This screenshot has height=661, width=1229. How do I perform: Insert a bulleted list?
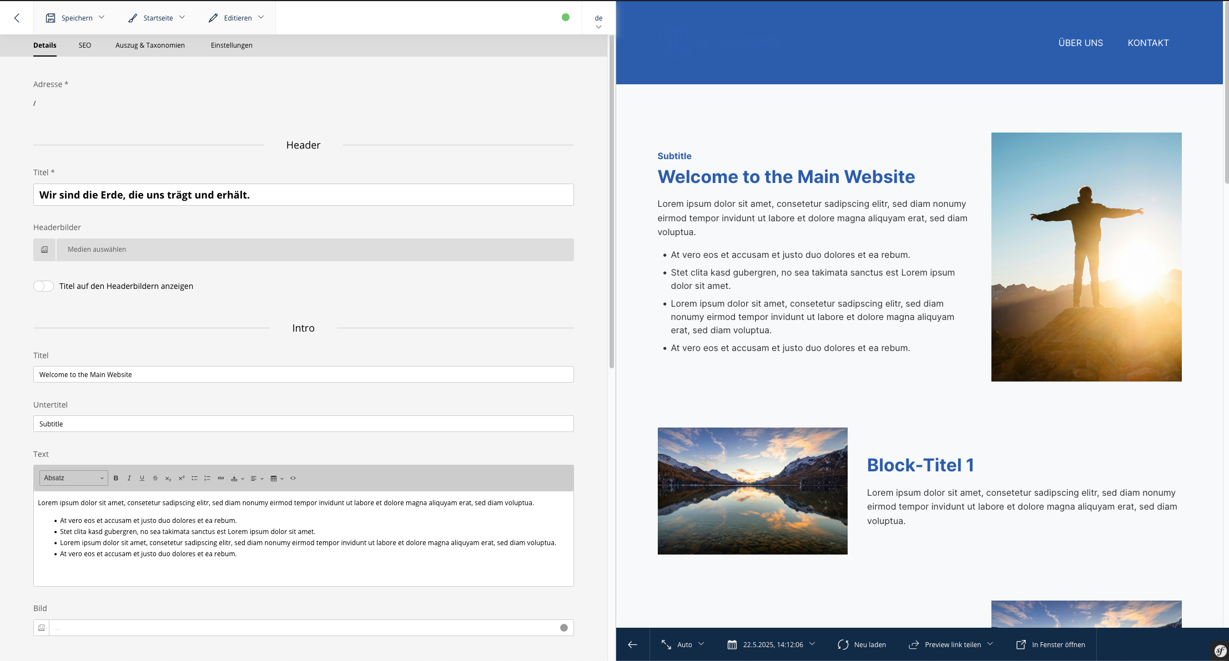click(194, 478)
